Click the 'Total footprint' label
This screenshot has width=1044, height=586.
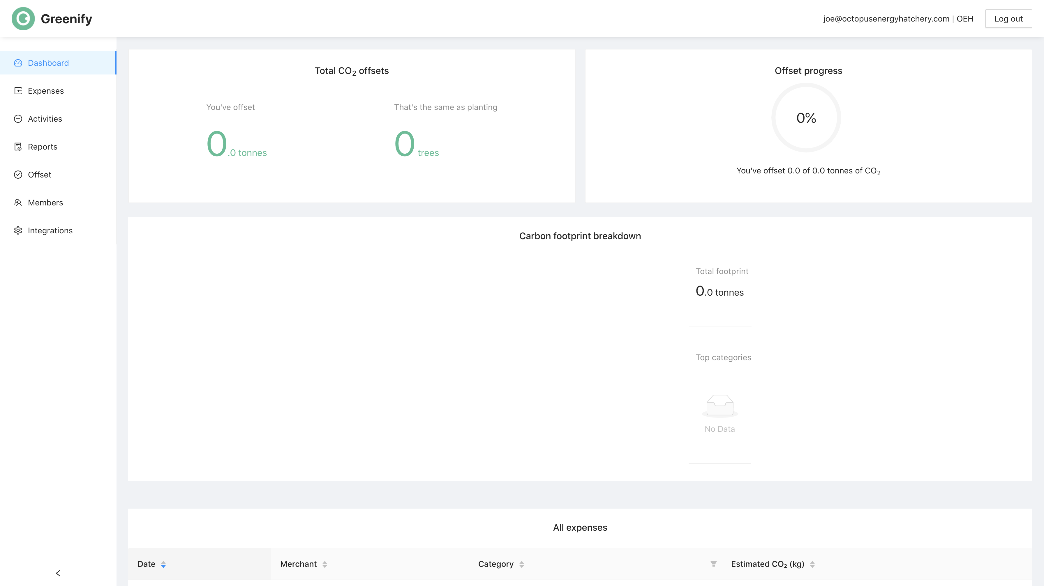(x=722, y=271)
